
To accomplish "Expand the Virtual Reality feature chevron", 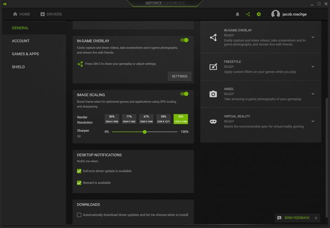I will coord(313,121).
